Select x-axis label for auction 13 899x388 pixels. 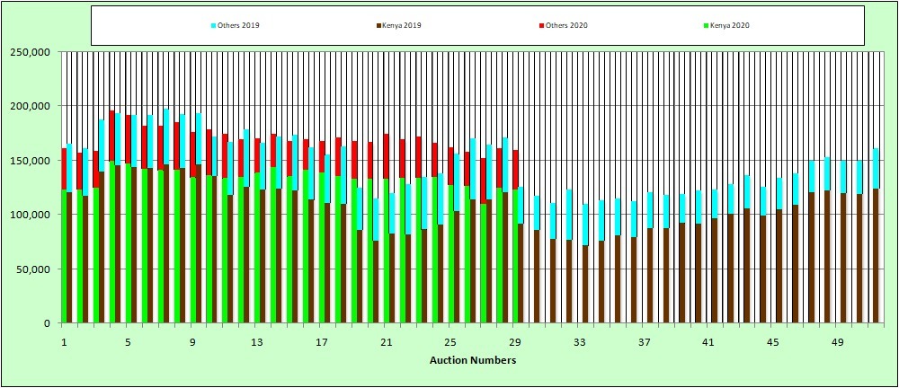point(257,343)
